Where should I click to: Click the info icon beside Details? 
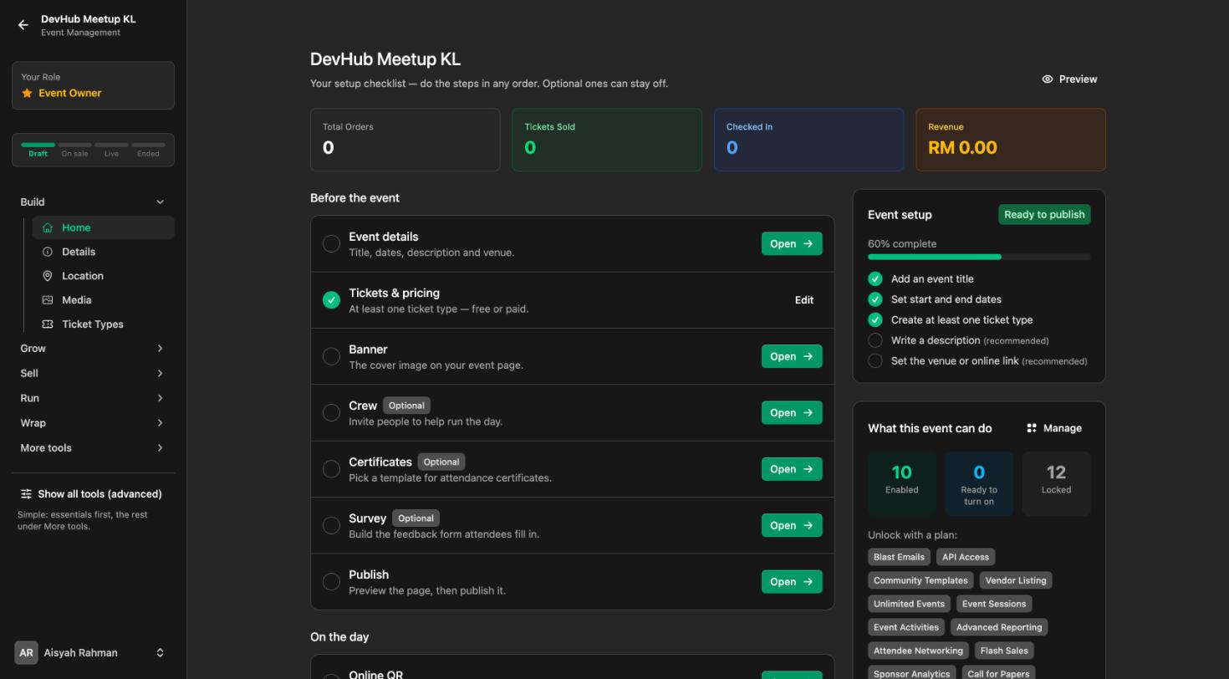tap(48, 252)
